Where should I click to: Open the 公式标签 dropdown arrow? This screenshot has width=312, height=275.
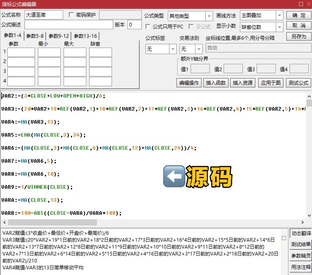pos(173,49)
